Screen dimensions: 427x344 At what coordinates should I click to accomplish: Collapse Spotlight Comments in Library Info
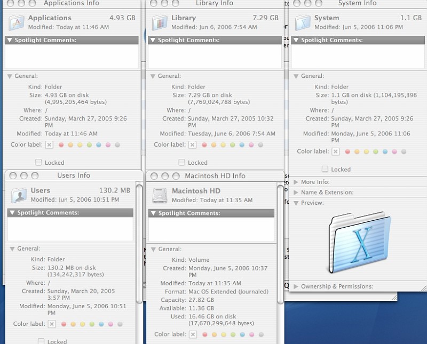pos(153,40)
